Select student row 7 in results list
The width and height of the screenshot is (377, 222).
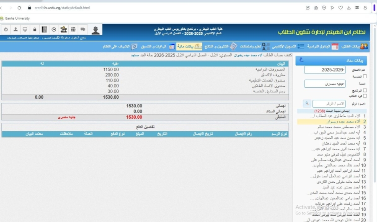tap(332, 149)
